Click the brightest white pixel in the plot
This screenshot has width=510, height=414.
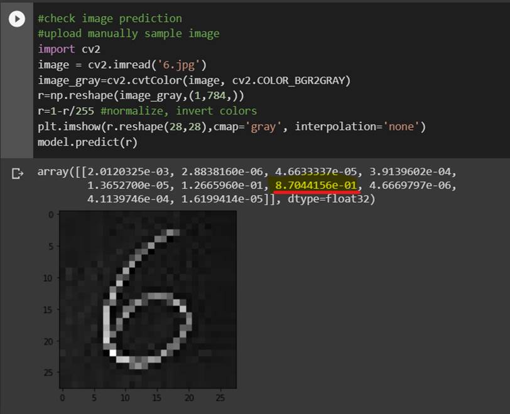[113, 353]
